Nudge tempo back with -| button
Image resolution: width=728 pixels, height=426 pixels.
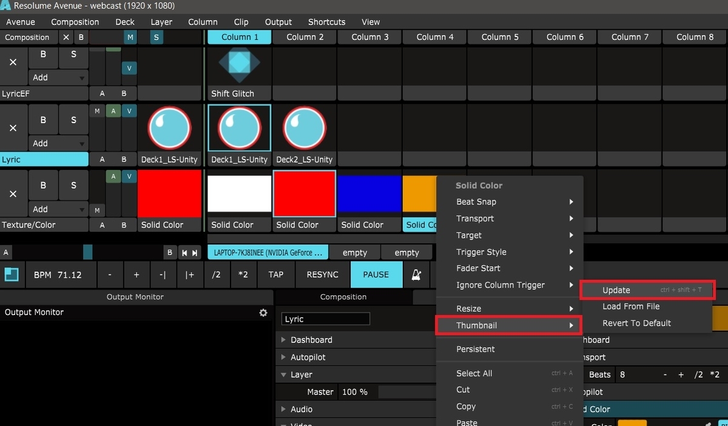tap(163, 275)
